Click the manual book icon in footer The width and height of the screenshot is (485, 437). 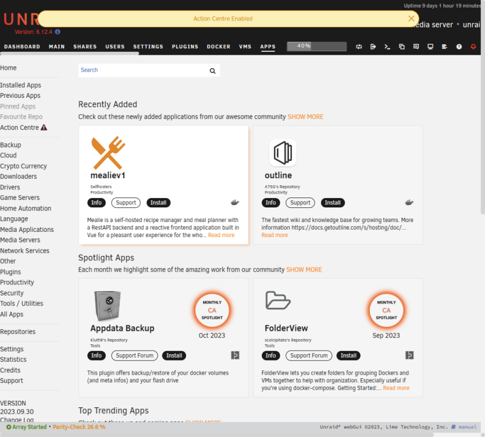click(x=454, y=427)
